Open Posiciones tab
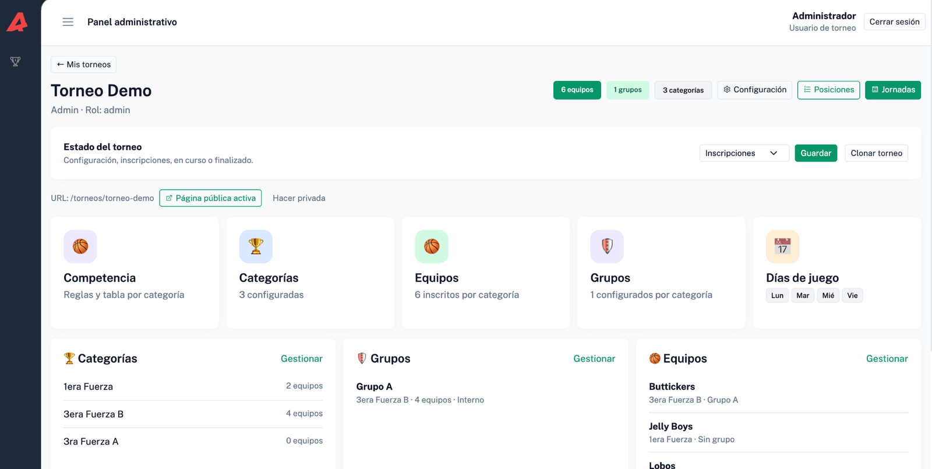Image resolution: width=932 pixels, height=469 pixels. tap(828, 90)
